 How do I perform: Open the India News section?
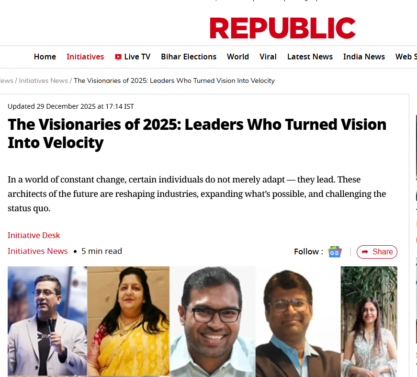[x=364, y=57]
